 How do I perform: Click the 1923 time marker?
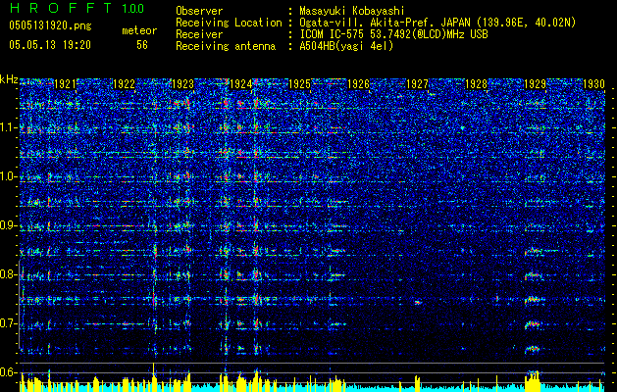tap(183, 83)
